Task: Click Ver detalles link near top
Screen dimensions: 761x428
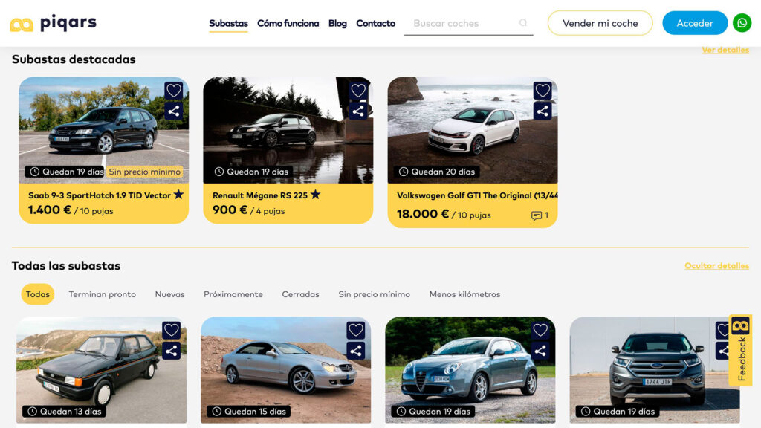Action: click(x=725, y=50)
